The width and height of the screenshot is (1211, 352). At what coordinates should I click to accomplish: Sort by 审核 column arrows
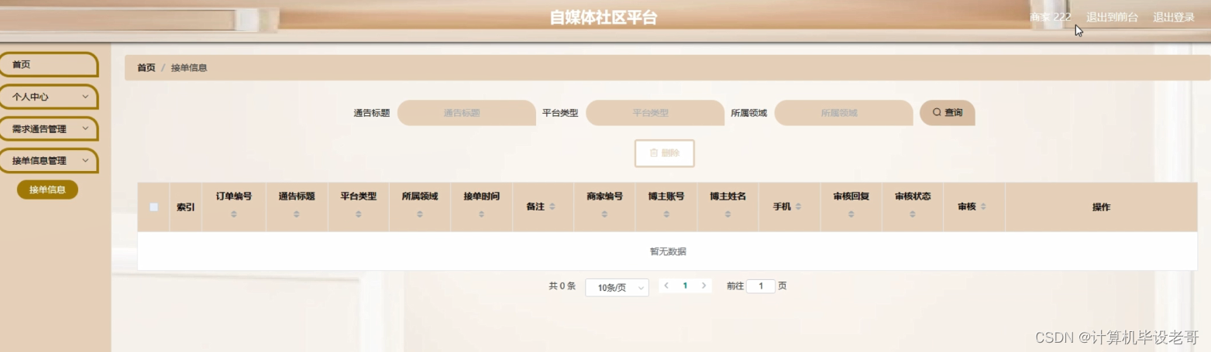[x=983, y=207]
